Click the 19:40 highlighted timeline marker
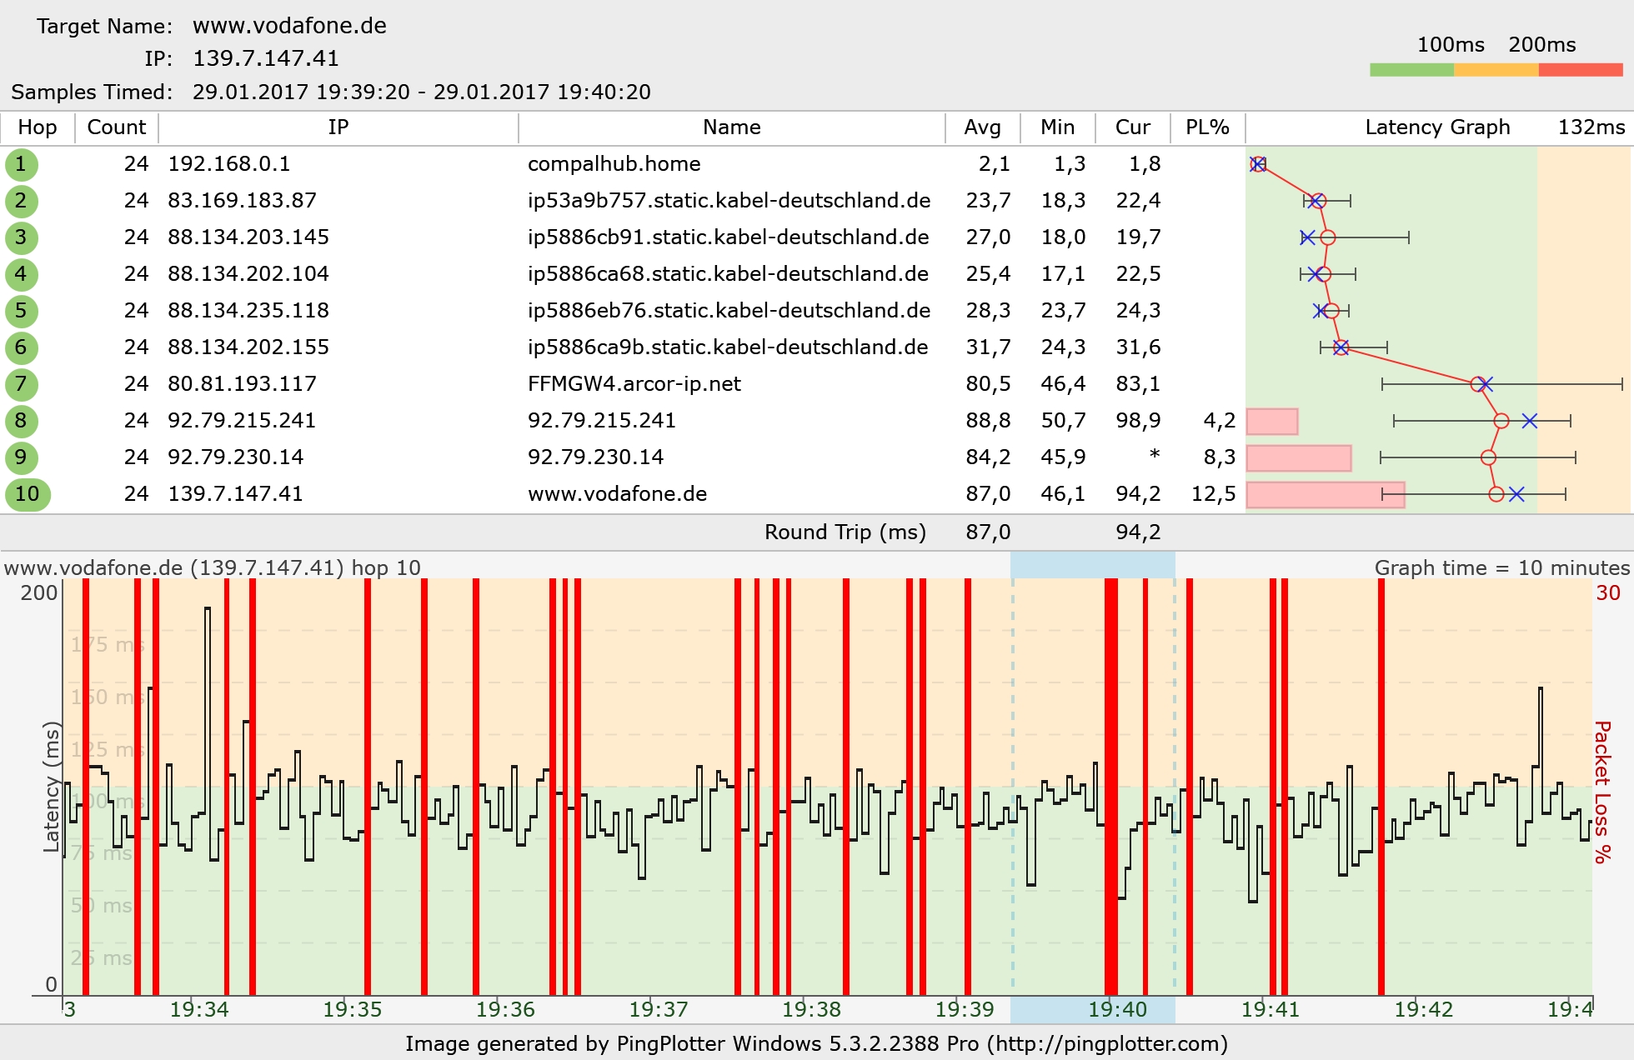This screenshot has width=1634, height=1060. [x=1117, y=1009]
